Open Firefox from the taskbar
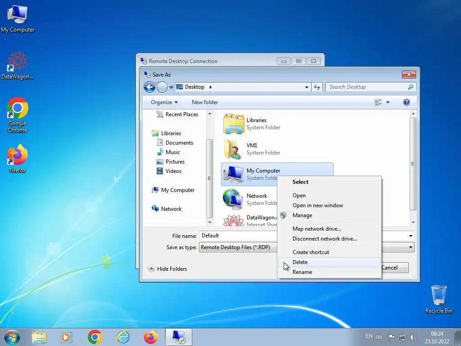 (x=150, y=337)
